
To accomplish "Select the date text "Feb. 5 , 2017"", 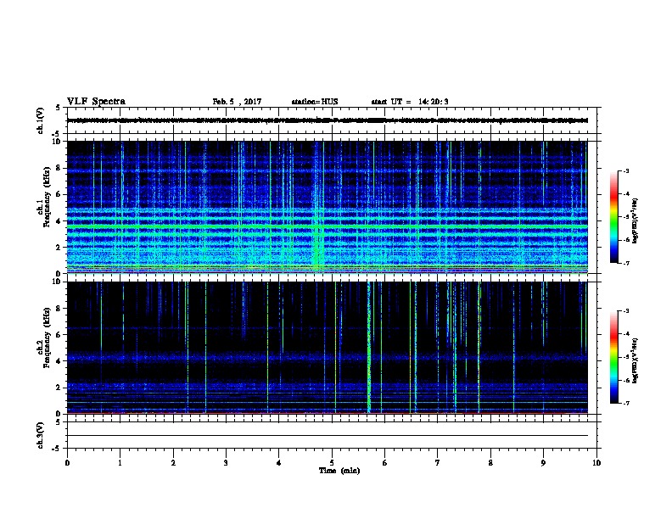I will click(x=237, y=102).
